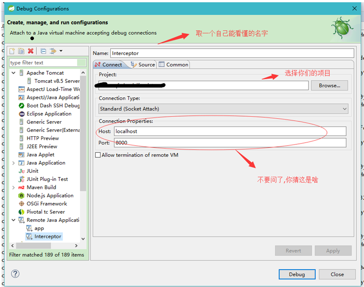Click the Java Application icon
364x287 pixels.
tap(21, 163)
